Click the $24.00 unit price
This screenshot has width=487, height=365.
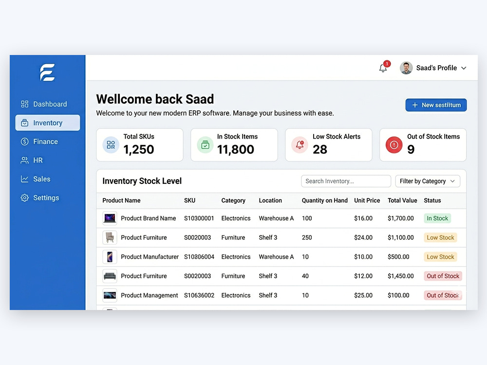(363, 237)
